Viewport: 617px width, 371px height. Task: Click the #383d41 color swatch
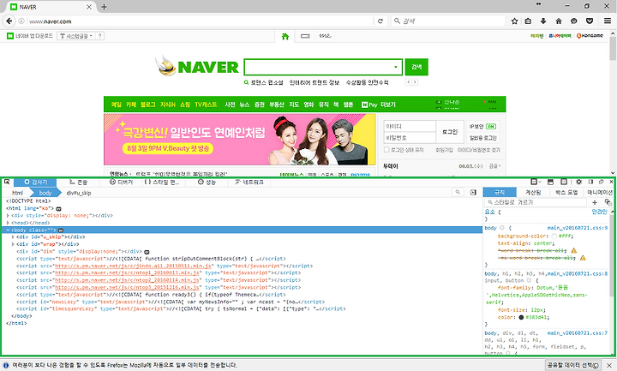(521, 317)
